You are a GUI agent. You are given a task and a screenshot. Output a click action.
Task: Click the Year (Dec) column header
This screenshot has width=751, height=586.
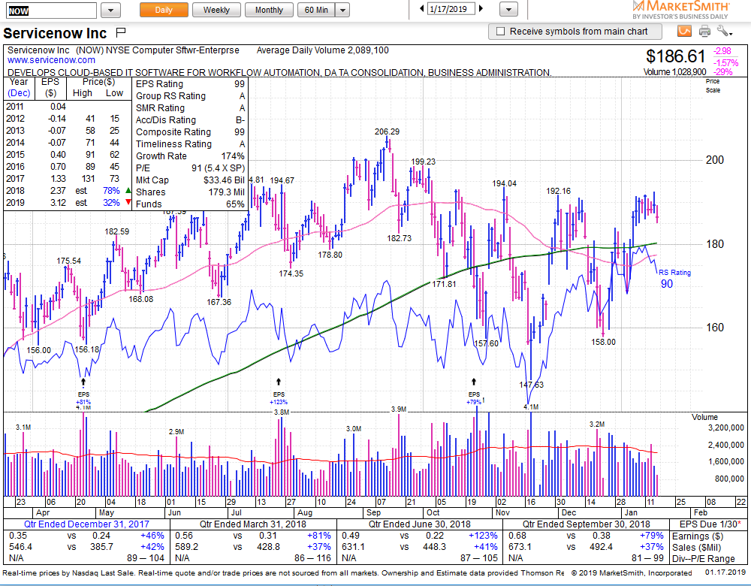[20, 87]
